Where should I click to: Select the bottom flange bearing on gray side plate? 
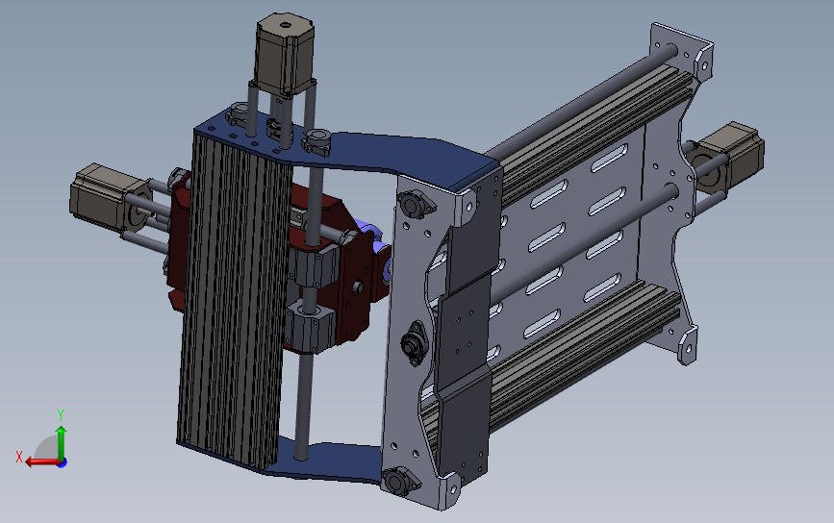click(400, 482)
